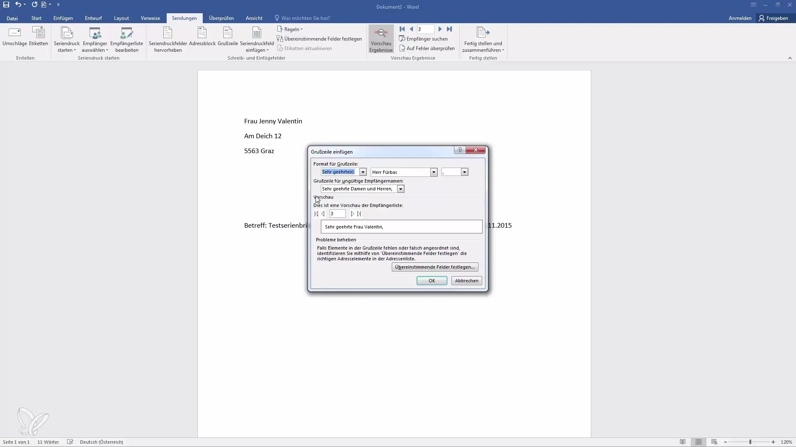Switch to the Überprüfen tab
This screenshot has height=447, width=796.
(221, 18)
